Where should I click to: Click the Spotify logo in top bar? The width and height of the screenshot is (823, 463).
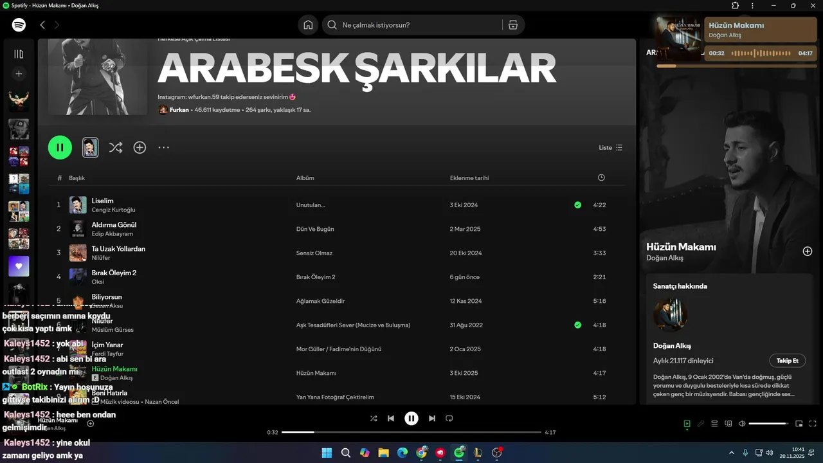click(x=19, y=25)
